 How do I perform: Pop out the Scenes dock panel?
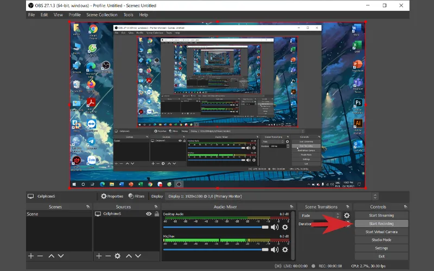[88, 207]
